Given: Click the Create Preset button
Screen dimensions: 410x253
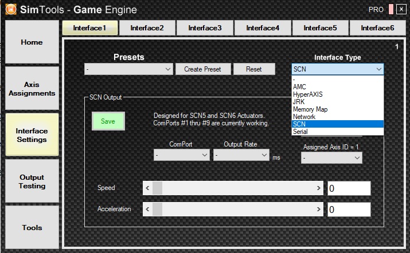Looking at the screenshot, I should [202, 69].
